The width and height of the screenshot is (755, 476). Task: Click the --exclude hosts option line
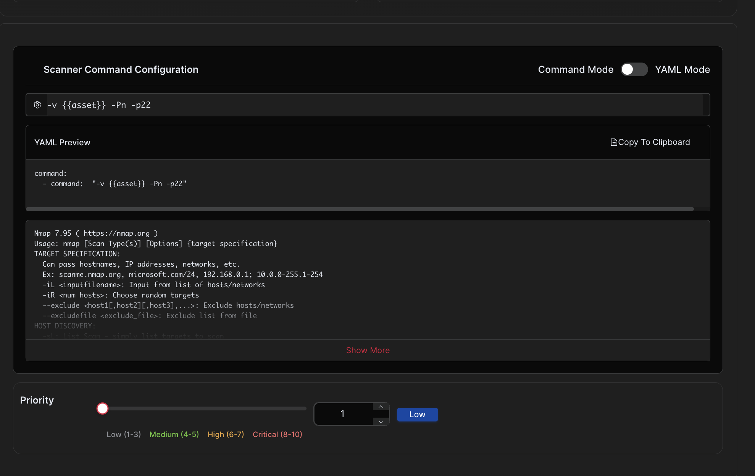[x=168, y=305]
